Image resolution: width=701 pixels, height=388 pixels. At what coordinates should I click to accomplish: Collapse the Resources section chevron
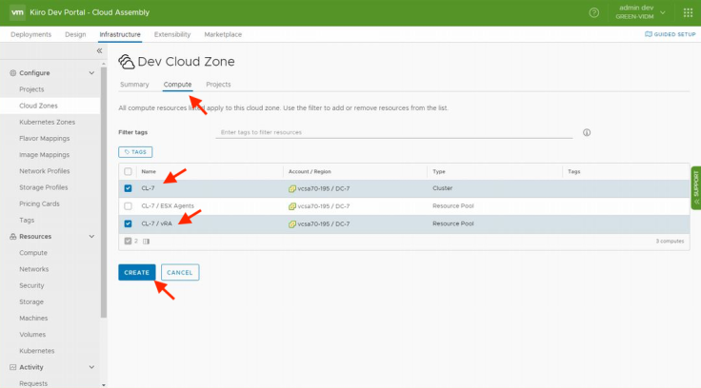click(x=91, y=237)
